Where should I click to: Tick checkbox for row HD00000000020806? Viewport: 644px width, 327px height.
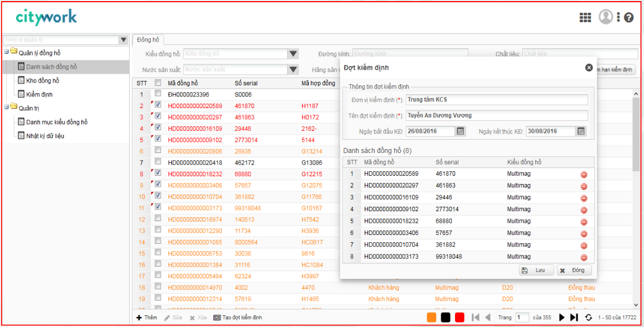[x=158, y=150]
